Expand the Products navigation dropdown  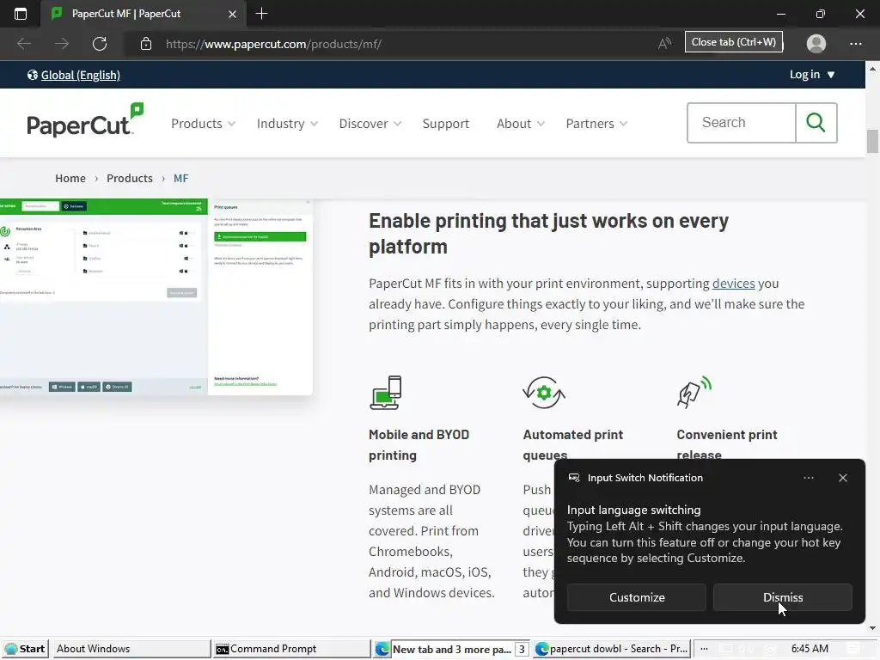tap(203, 124)
